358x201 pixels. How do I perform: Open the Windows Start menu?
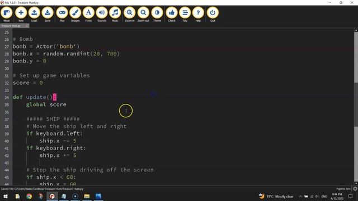[x=5, y=197]
